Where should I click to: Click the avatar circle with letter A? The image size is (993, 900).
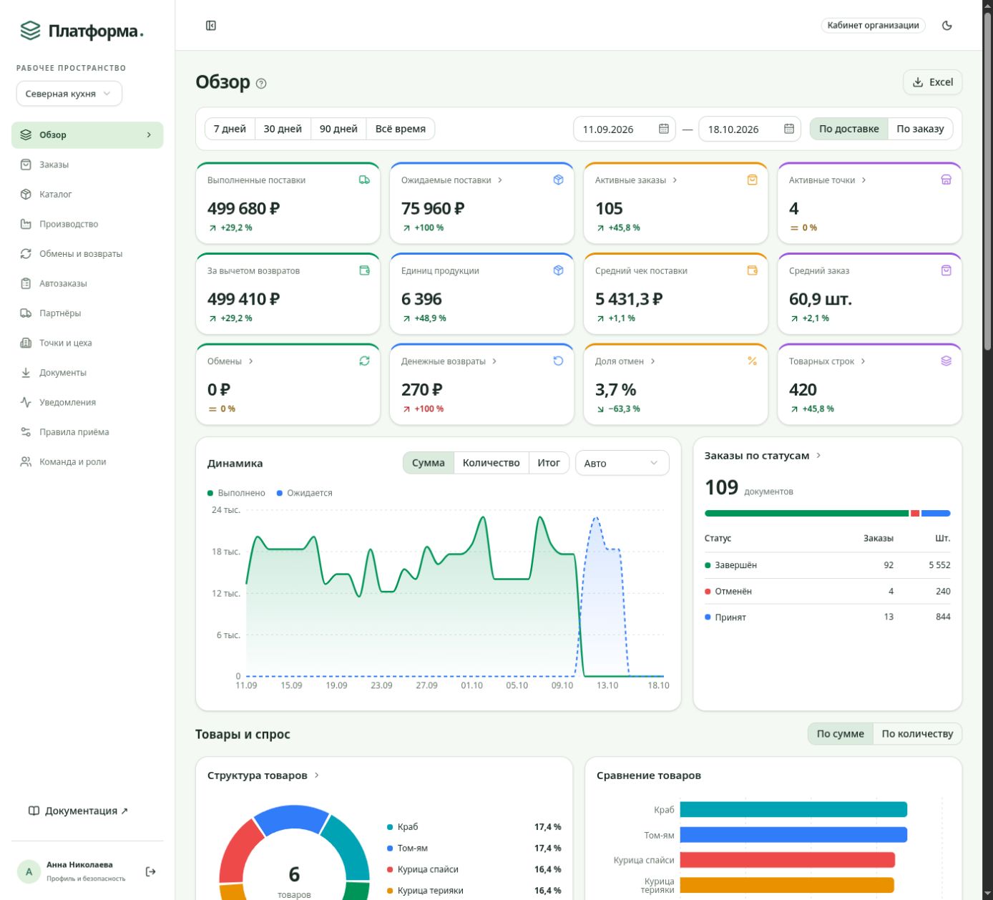(29, 871)
